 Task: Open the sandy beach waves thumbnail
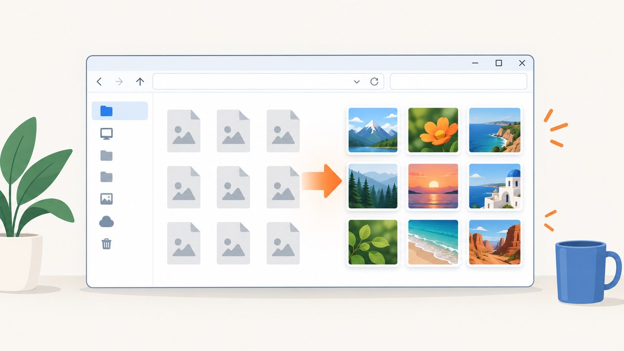point(433,242)
